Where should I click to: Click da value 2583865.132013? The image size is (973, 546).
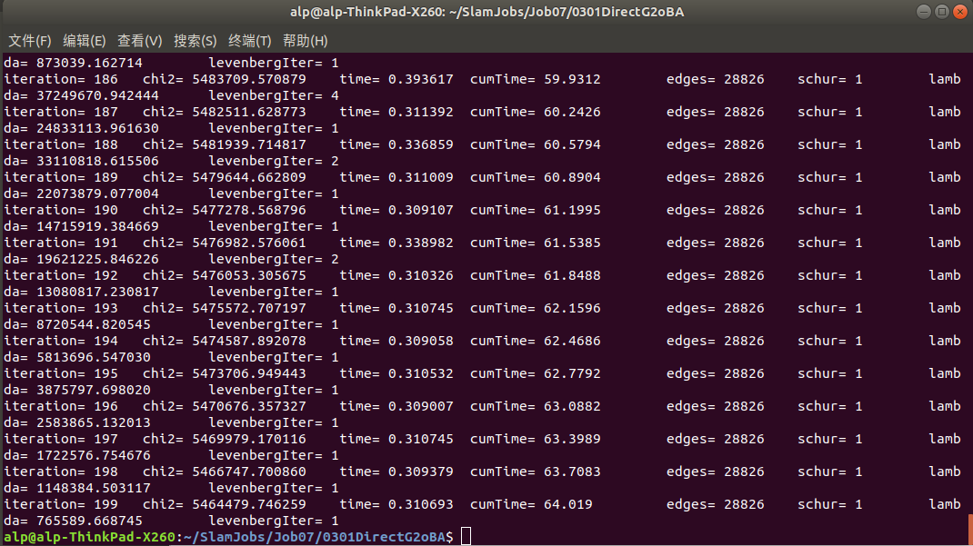tap(93, 422)
